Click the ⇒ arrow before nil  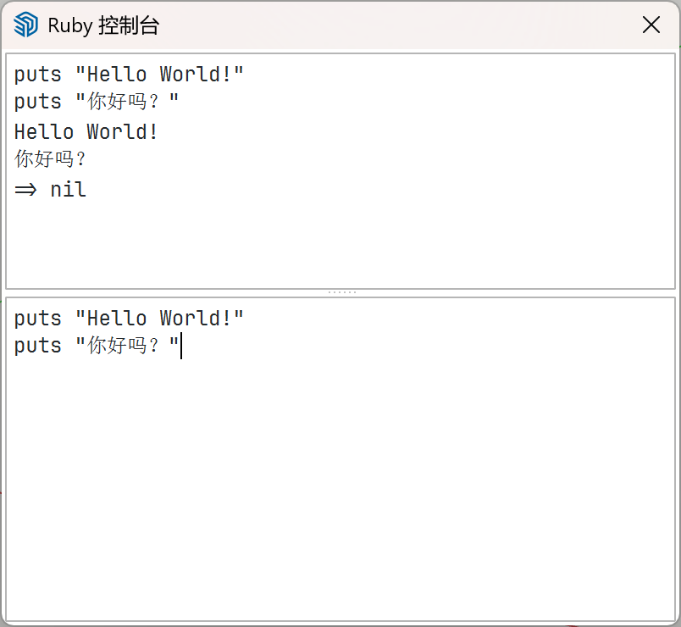pos(25,190)
